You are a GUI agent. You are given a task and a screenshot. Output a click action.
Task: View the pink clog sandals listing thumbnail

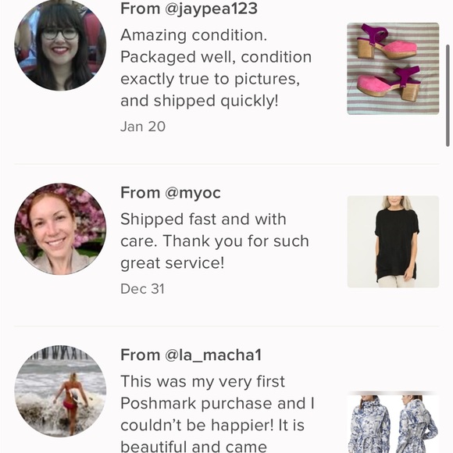(x=393, y=69)
